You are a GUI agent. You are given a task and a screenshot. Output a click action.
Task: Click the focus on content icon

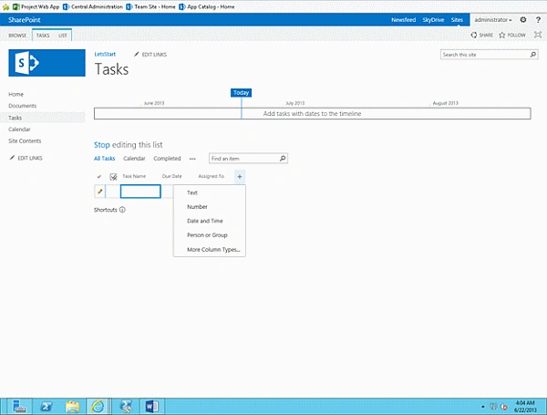click(538, 35)
